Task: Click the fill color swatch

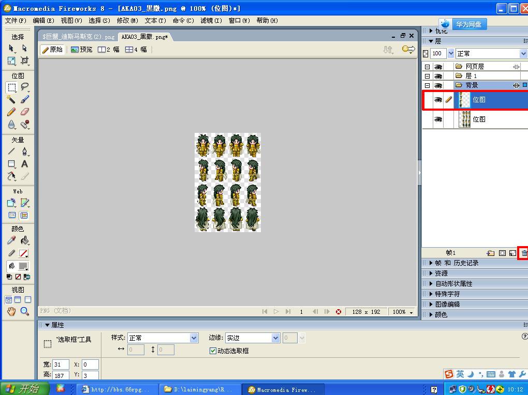Action: (23, 266)
